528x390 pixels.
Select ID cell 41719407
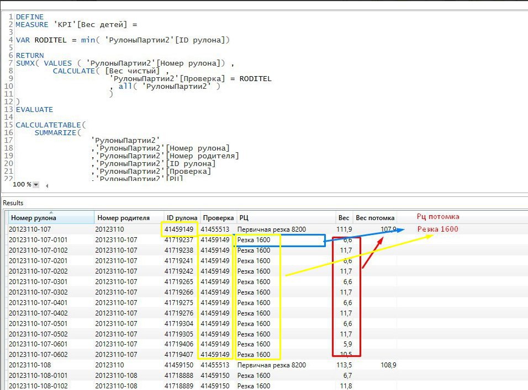(x=180, y=355)
